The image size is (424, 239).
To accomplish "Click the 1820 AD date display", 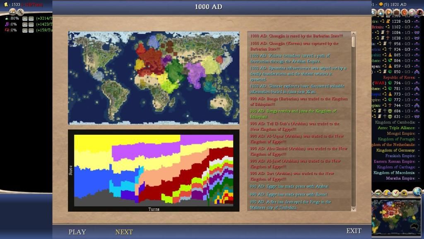I will [398, 4].
